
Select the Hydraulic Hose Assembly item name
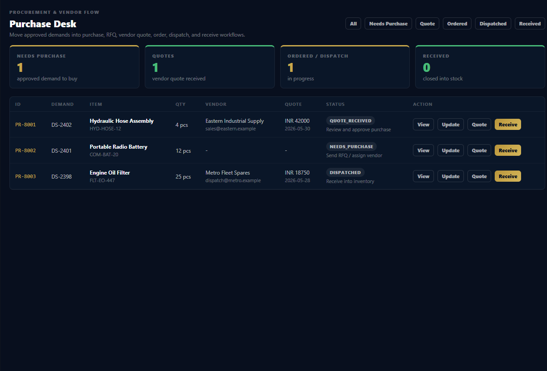coord(122,121)
